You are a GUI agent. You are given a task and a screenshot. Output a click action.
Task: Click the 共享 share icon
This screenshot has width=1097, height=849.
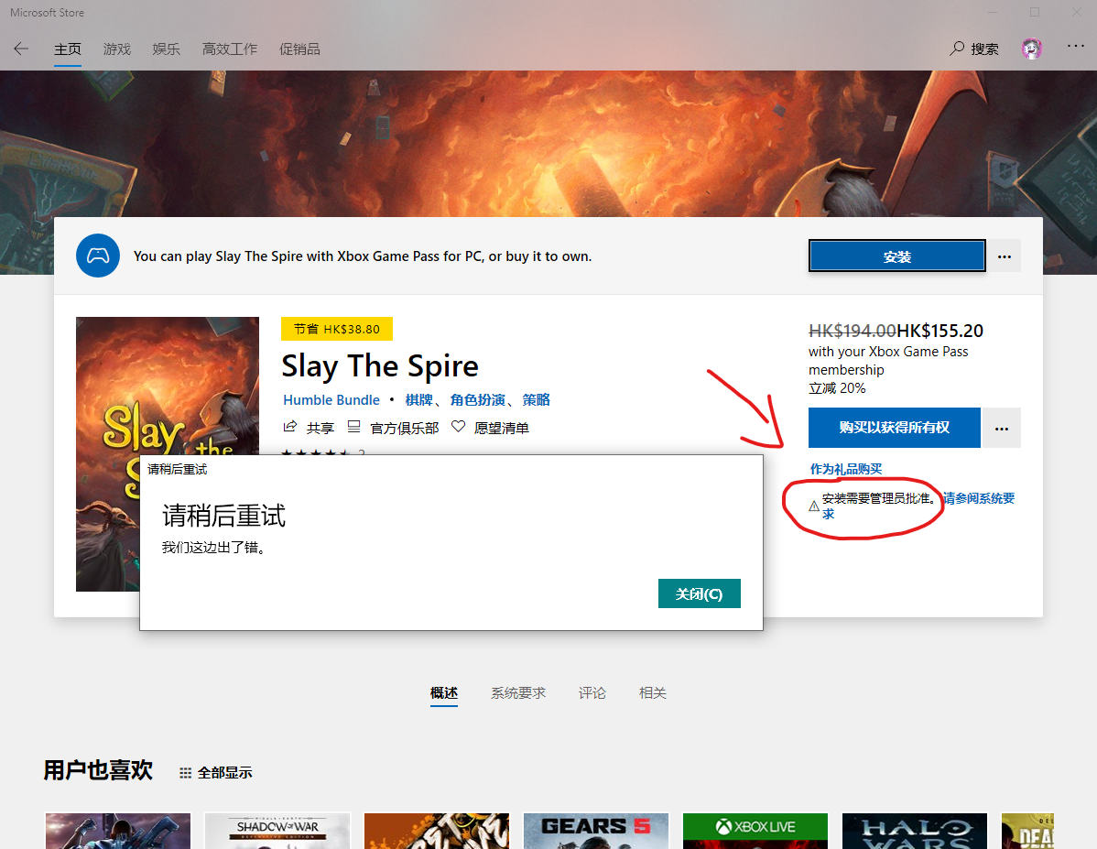[x=289, y=426]
